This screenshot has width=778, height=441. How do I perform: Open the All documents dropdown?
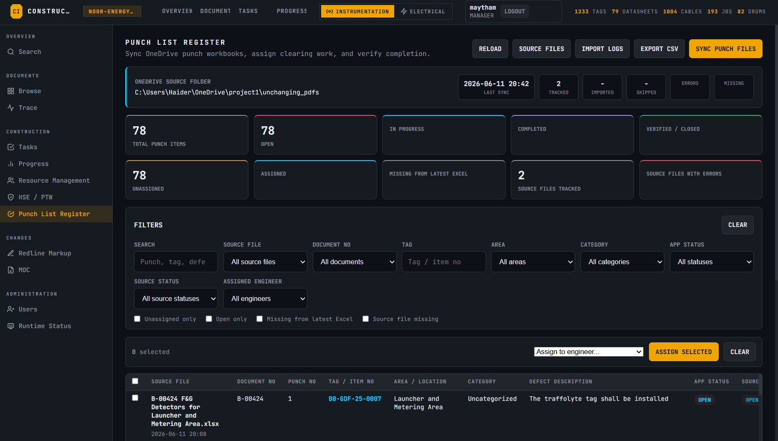click(x=355, y=262)
